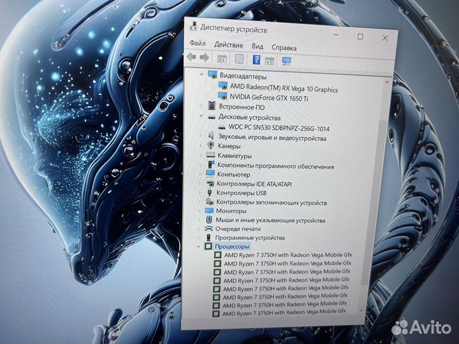Click the Forward arrow in toolbar
The width and height of the screenshot is (459, 344).
205,57
